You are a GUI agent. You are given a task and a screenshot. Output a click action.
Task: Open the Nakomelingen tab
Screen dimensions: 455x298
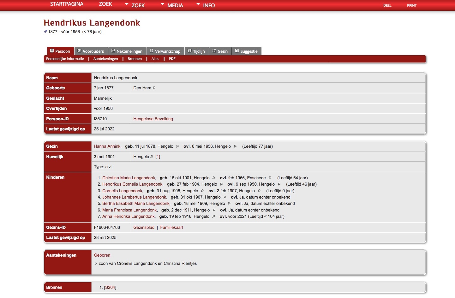pyautogui.click(x=127, y=51)
